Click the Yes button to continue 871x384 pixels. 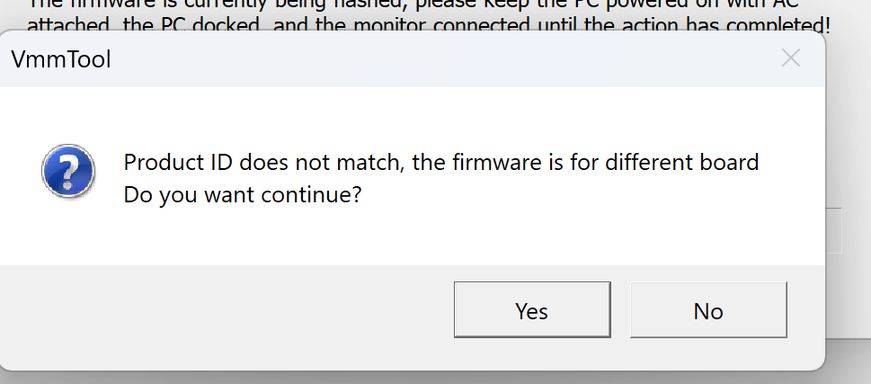[x=531, y=311]
